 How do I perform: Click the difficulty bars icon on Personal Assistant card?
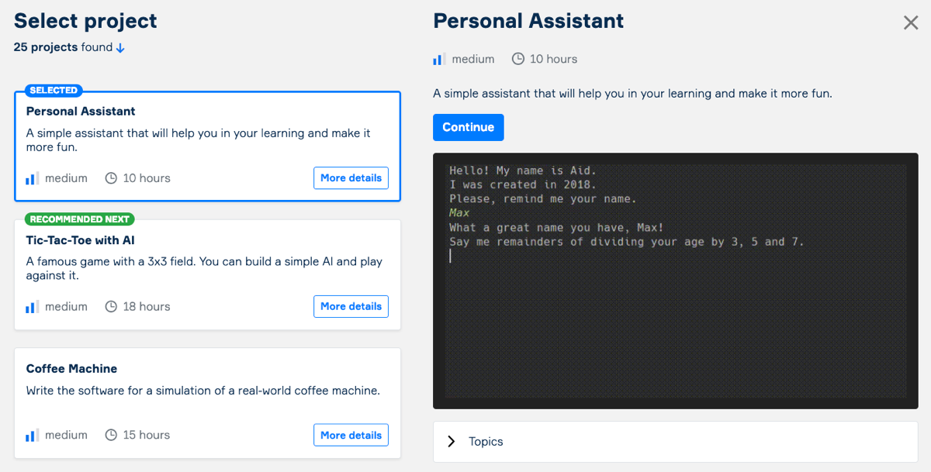(x=32, y=178)
